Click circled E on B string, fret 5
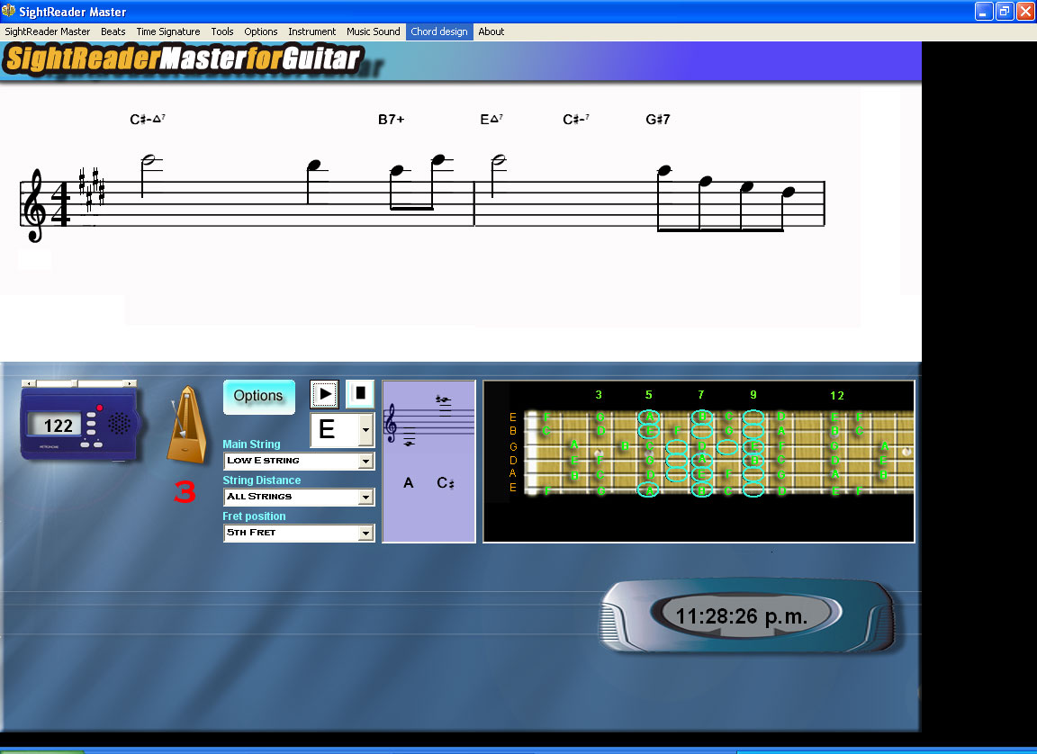Image resolution: width=1037 pixels, height=754 pixels. 649,431
